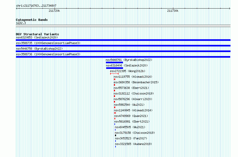The width and height of the screenshot is (238, 157).
Task: Open variant label esv2722395 (Wong2012b)
Action: coord(128,71)
